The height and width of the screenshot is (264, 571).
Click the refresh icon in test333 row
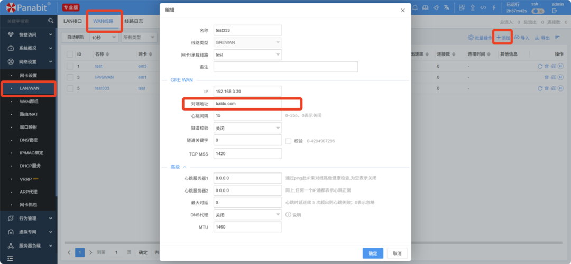pyautogui.click(x=540, y=88)
